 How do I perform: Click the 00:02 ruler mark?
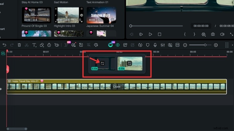point(83,52)
